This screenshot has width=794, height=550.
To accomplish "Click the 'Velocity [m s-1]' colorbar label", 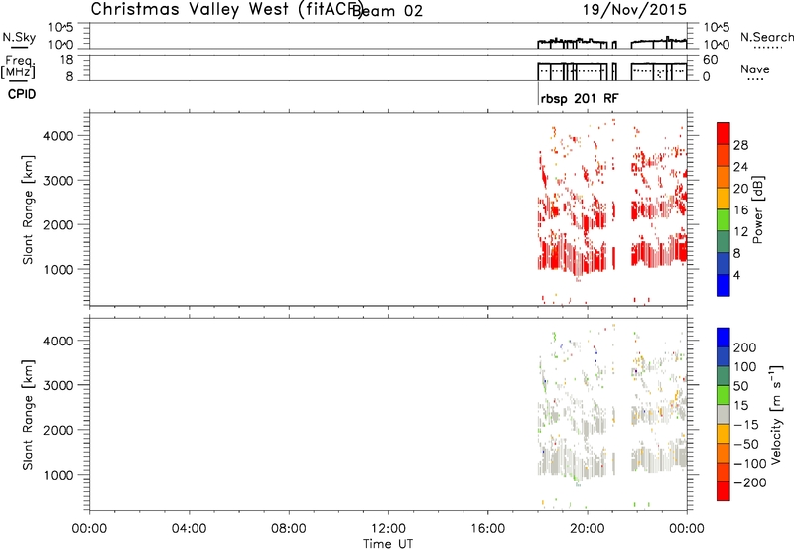I will pyautogui.click(x=776, y=414).
